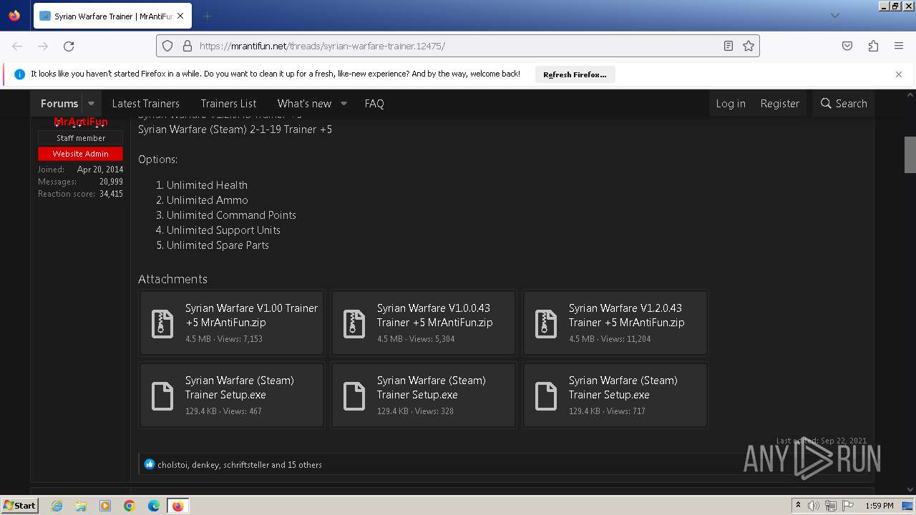
Task: Open the Extensions puzzle icon
Action: (x=873, y=46)
